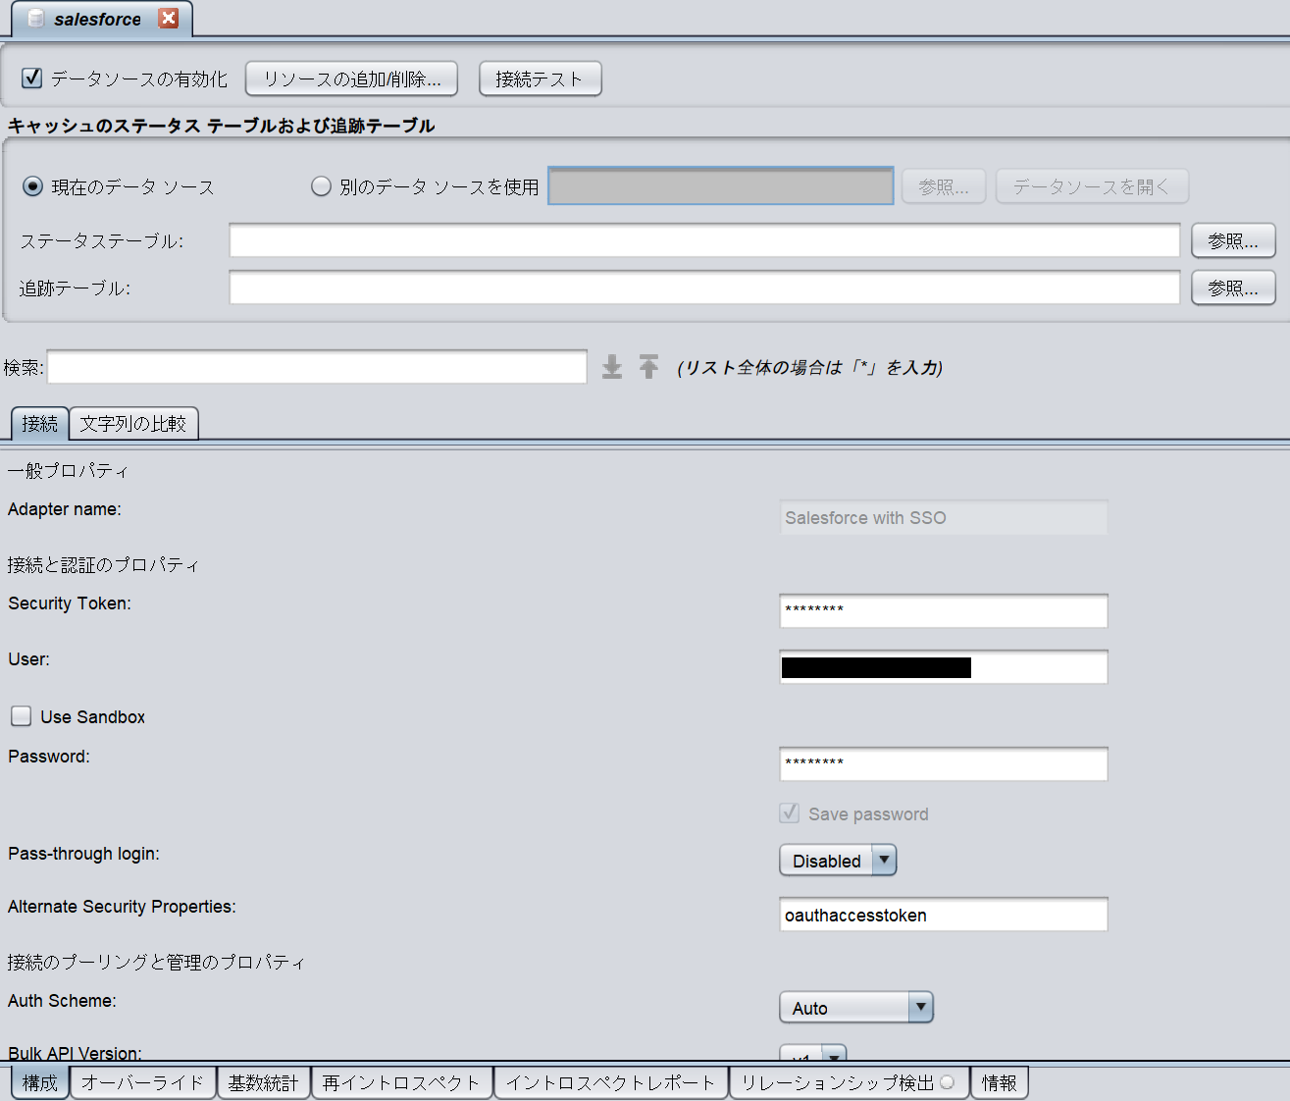Click the find next down-arrow icon

tap(612, 367)
